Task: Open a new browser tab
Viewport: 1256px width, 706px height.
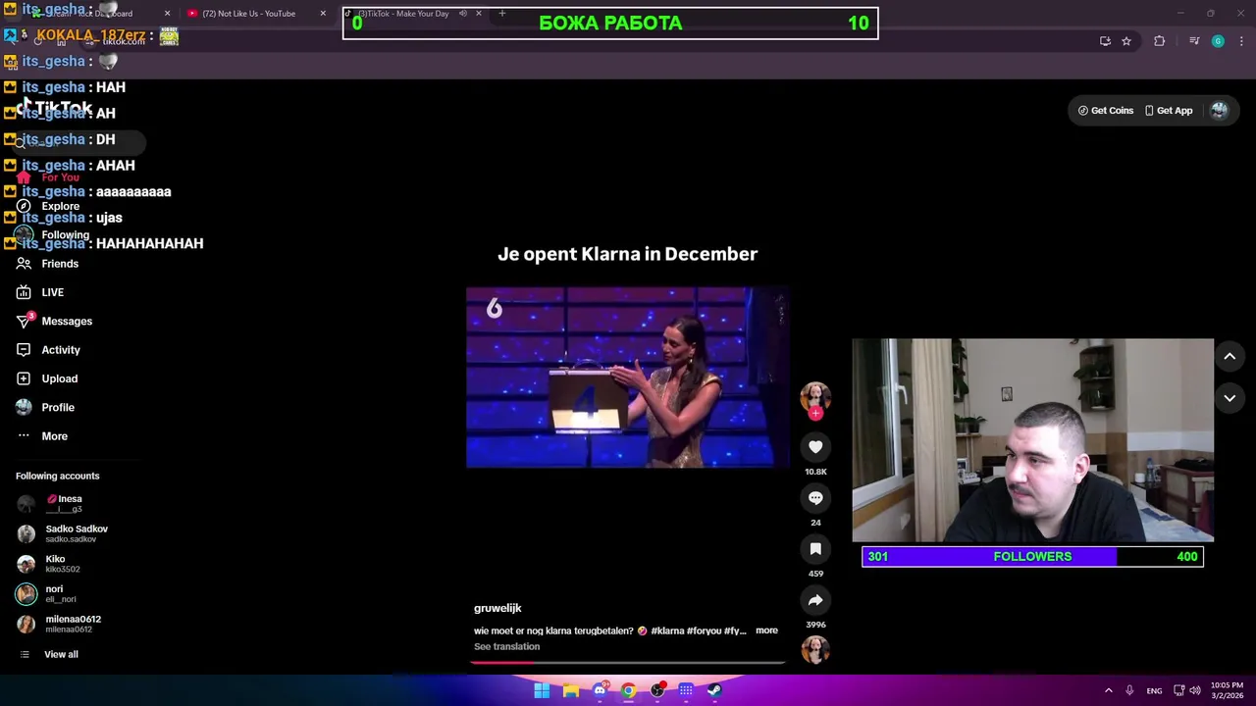Action: pyautogui.click(x=502, y=14)
